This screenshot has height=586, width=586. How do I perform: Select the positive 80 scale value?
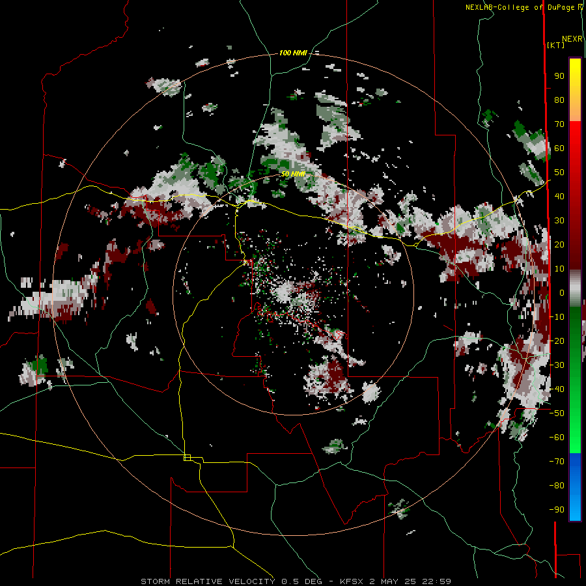point(559,100)
